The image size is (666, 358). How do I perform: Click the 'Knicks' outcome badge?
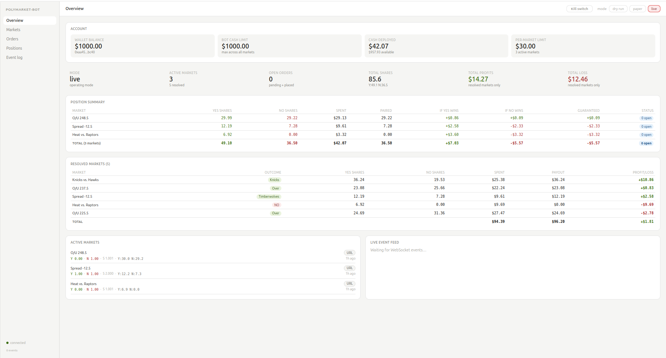(275, 180)
